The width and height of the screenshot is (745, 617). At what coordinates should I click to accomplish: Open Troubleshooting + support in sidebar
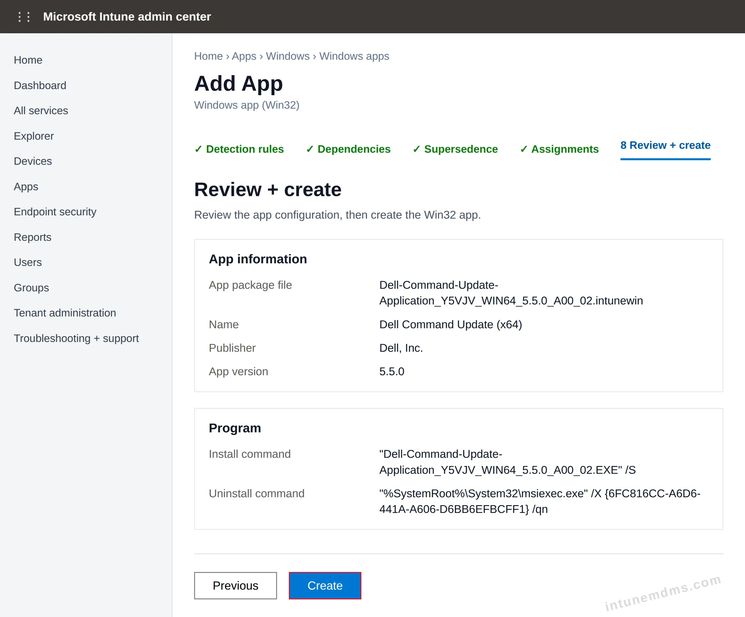click(76, 339)
